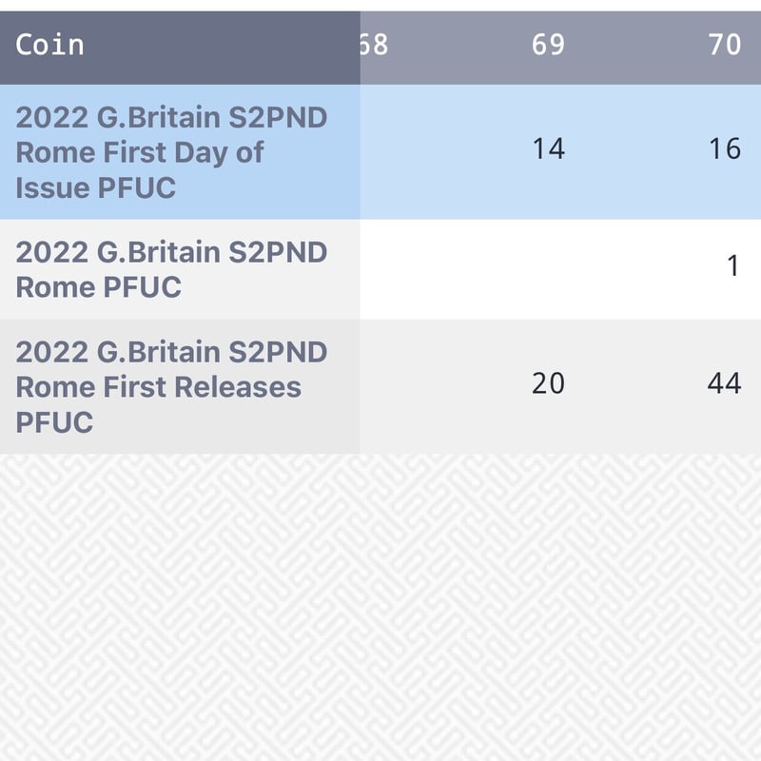Click the patterned background below the table
761x761 pixels.
tap(380, 609)
